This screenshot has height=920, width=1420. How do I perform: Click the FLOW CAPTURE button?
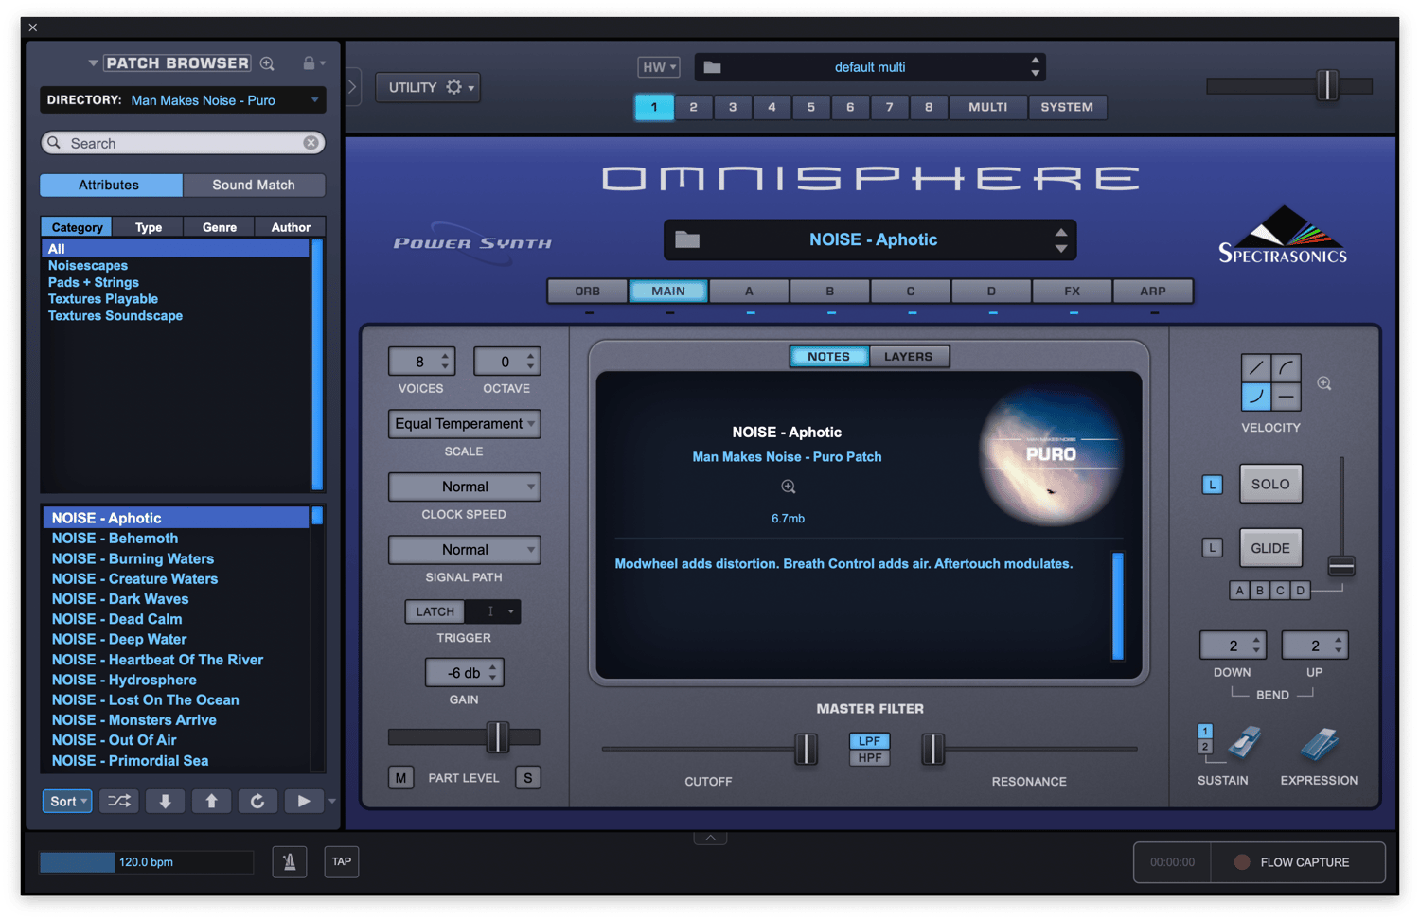1299,862
